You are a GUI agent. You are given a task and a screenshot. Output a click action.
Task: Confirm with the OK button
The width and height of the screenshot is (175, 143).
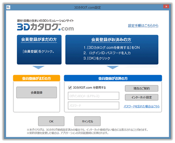(x=51, y=121)
